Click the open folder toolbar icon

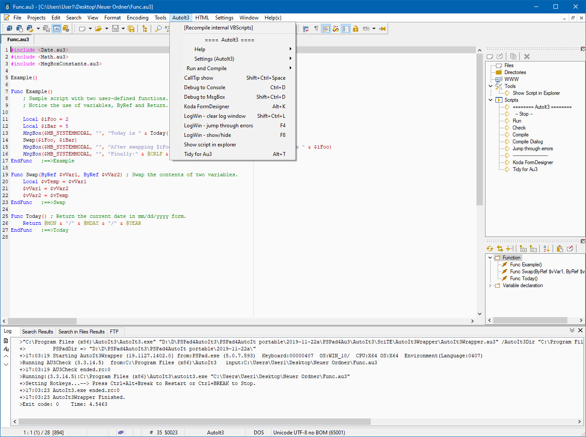pos(98,29)
